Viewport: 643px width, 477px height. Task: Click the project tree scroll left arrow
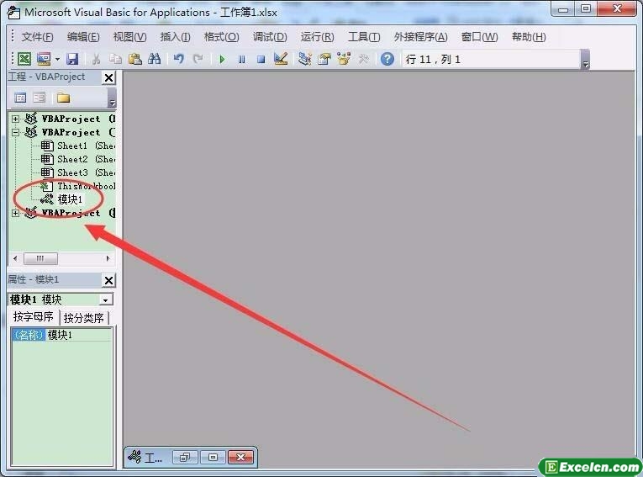click(16, 258)
